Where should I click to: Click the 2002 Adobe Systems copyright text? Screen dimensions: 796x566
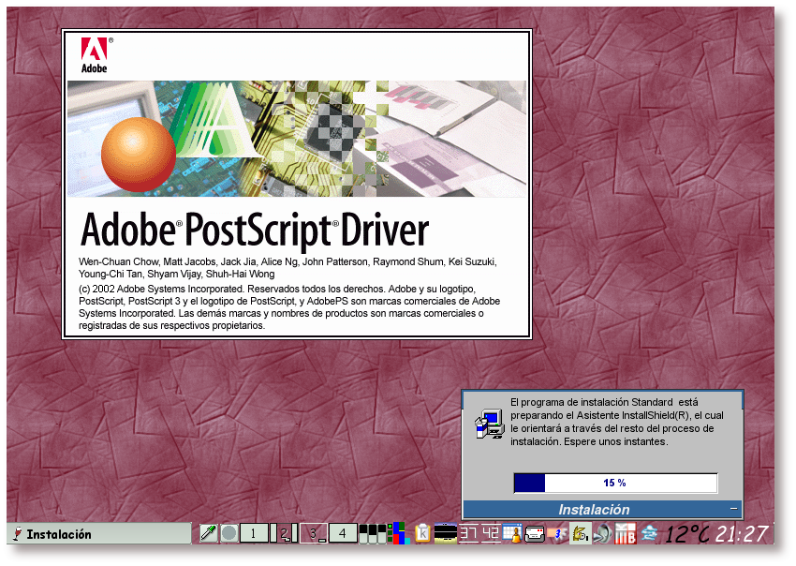pyautogui.click(x=288, y=306)
